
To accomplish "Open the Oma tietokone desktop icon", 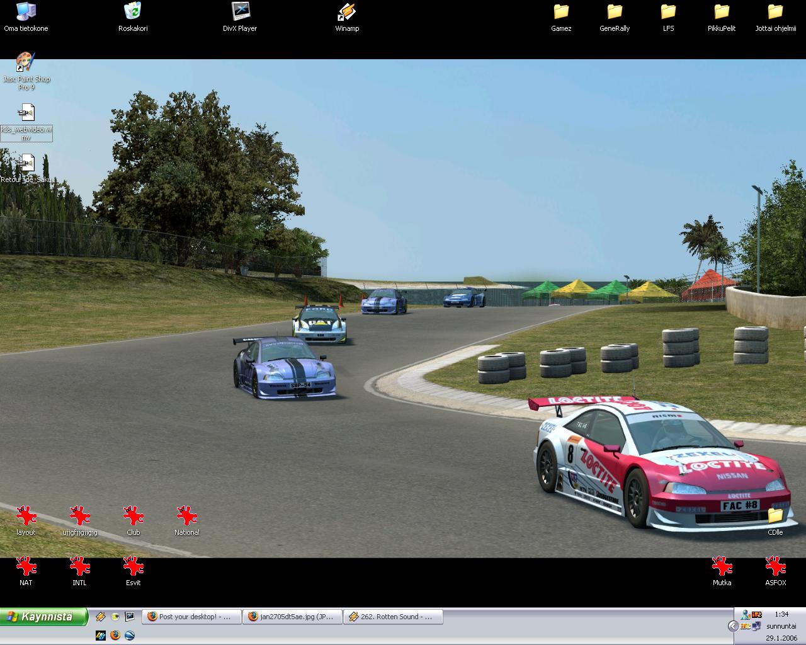I will 26,17.
